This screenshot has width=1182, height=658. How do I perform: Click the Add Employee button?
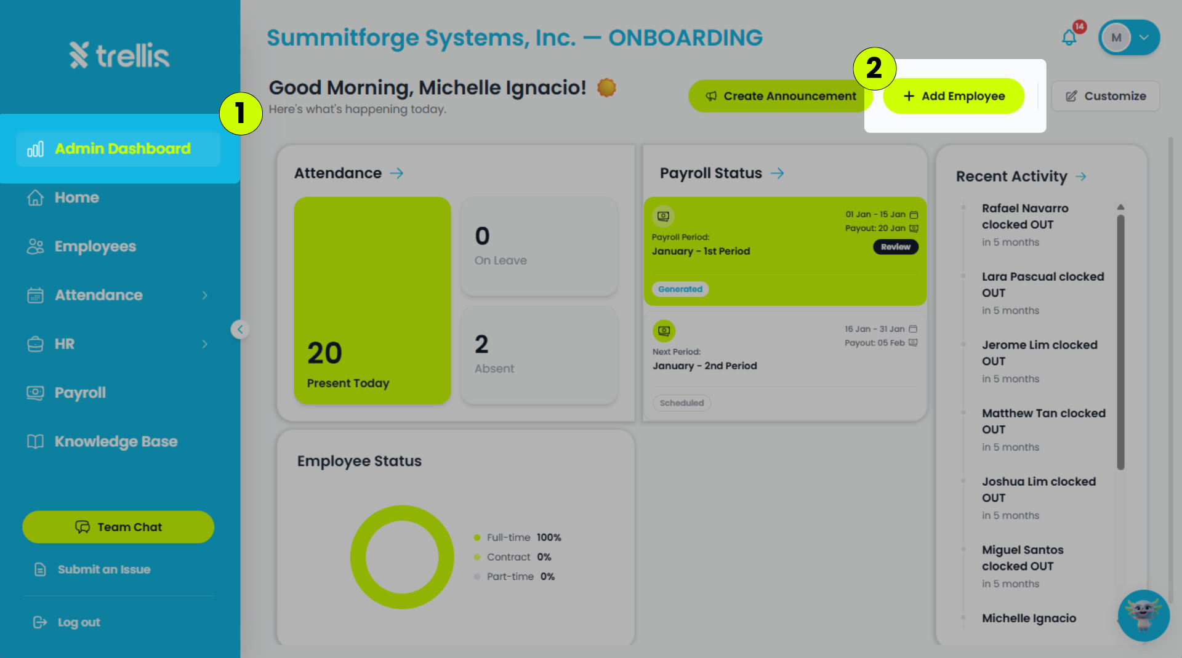point(954,96)
